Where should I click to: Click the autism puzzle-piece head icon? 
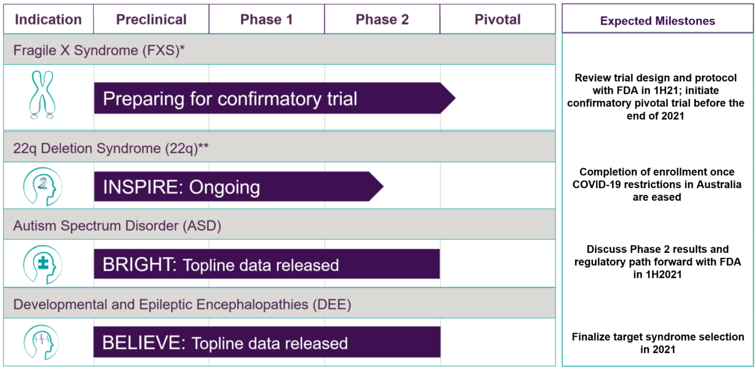(x=43, y=264)
